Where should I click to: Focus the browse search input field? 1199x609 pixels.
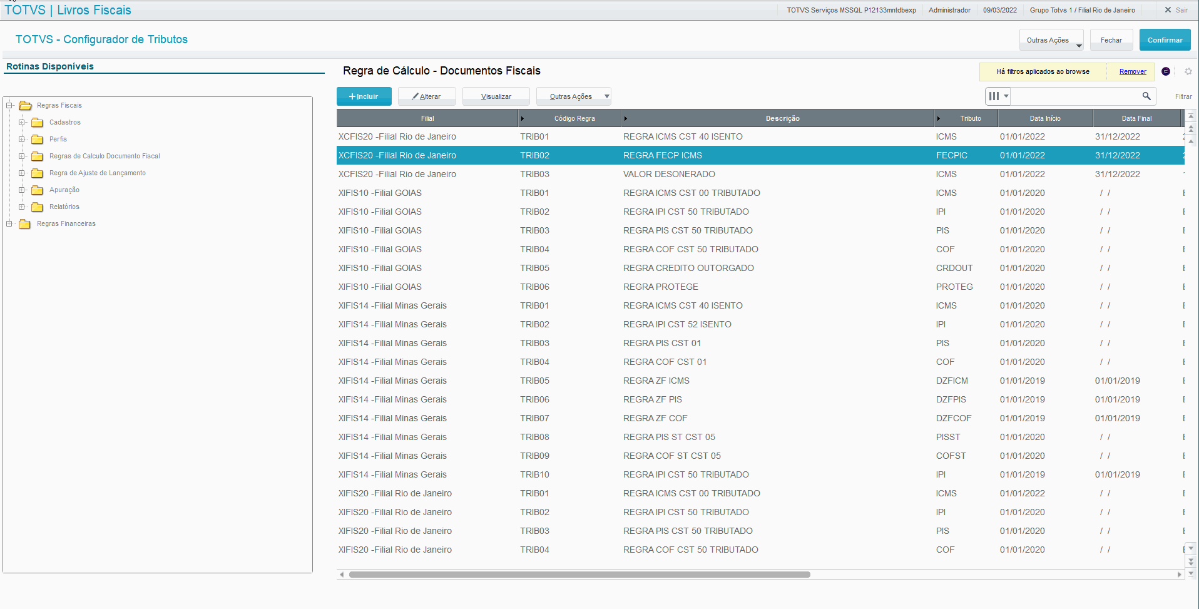click(1075, 96)
